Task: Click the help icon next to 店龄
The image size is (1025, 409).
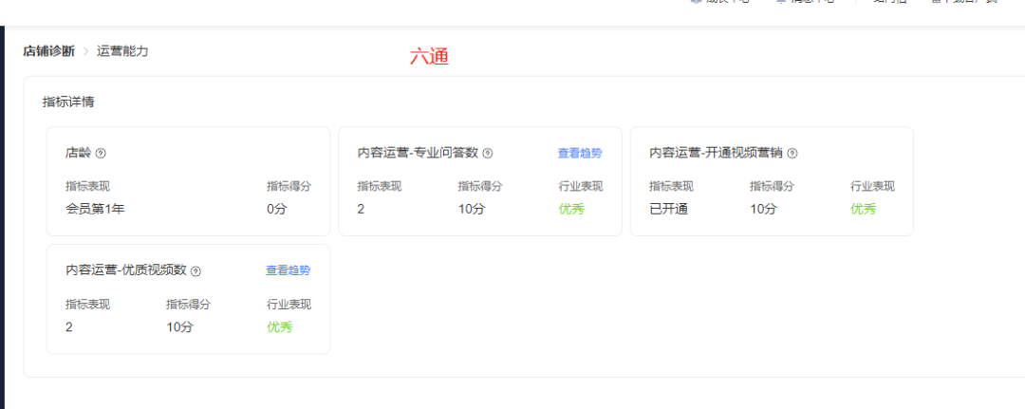Action: [101, 154]
